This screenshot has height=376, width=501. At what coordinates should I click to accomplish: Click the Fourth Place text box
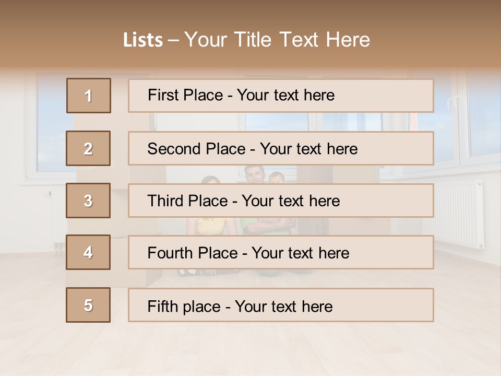[281, 253]
